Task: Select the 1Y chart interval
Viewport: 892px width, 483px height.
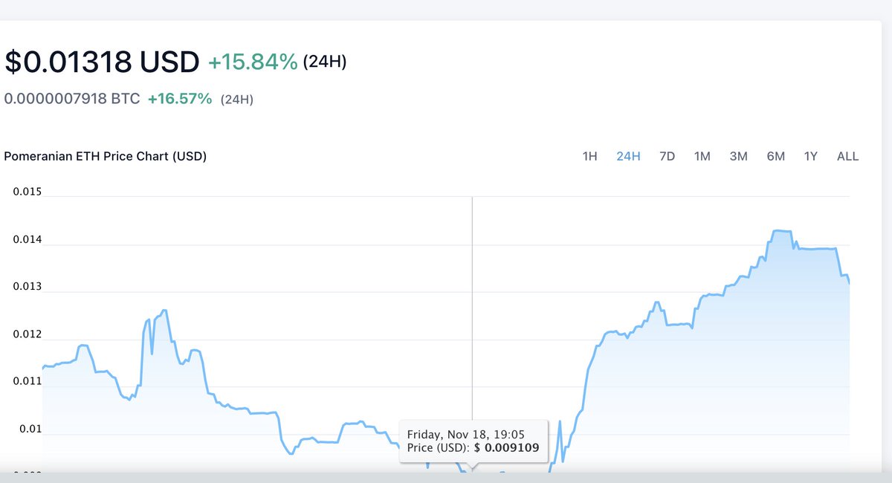Action: point(810,156)
